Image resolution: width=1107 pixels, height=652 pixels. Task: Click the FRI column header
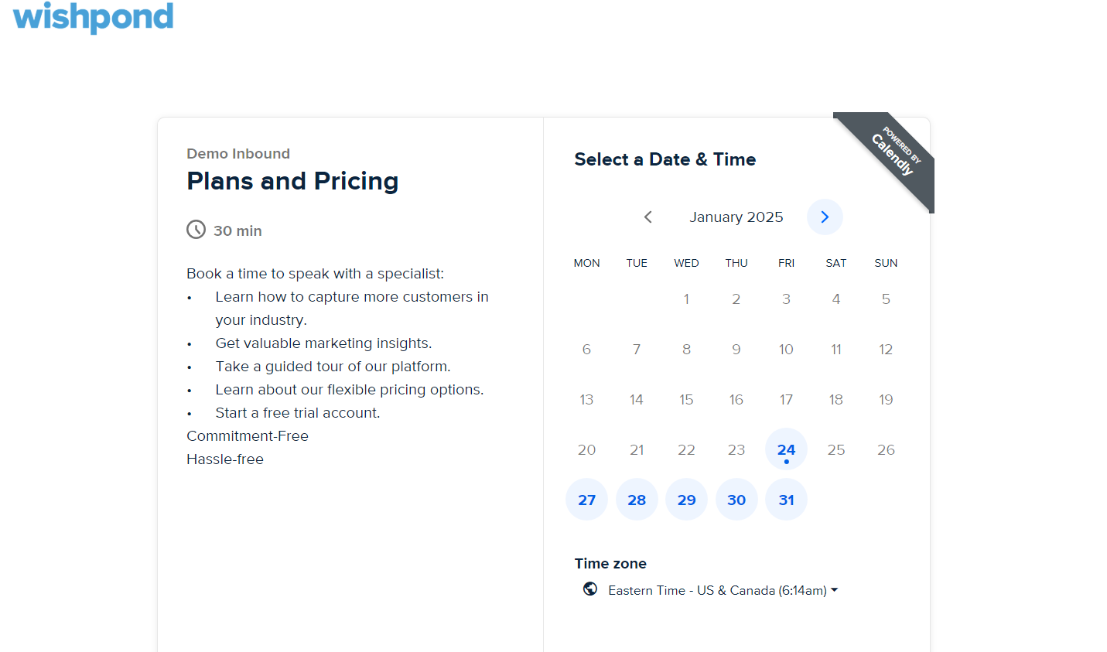[x=786, y=263]
